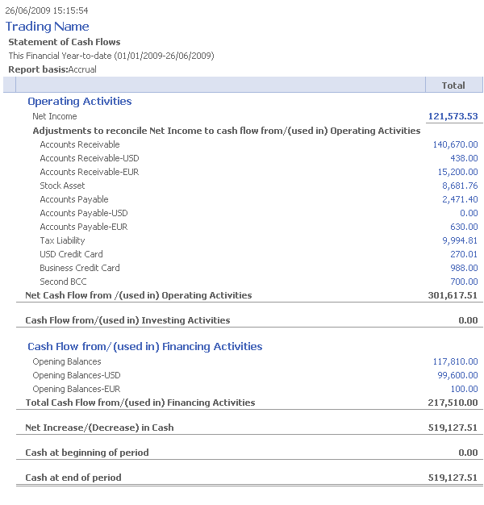
Task: Select the Operating Activities section heading
Action: click(79, 102)
